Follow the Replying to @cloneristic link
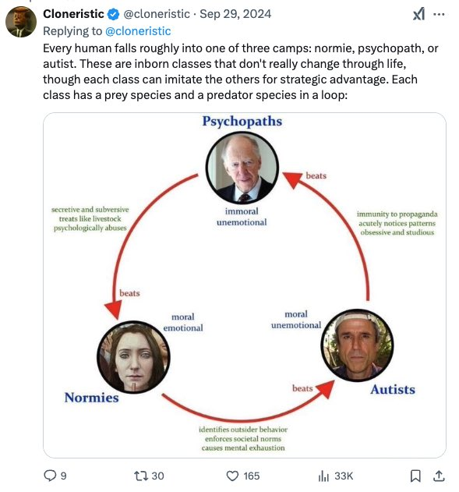Viewport: 459px width, 492px height. [138, 31]
